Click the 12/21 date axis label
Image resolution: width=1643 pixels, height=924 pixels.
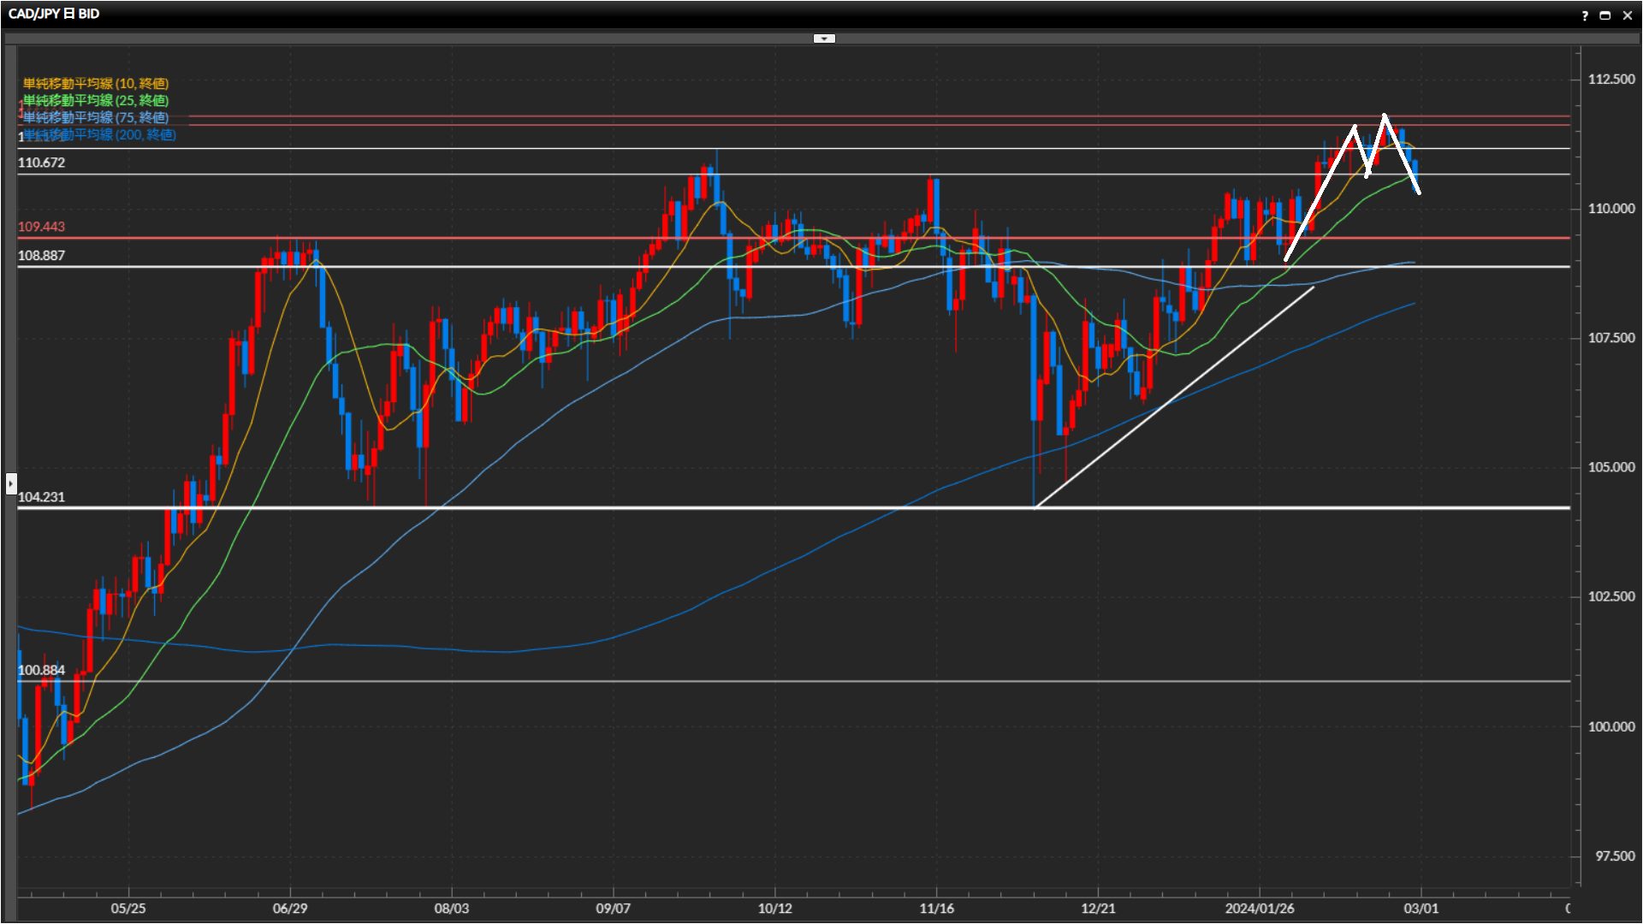(x=1098, y=908)
